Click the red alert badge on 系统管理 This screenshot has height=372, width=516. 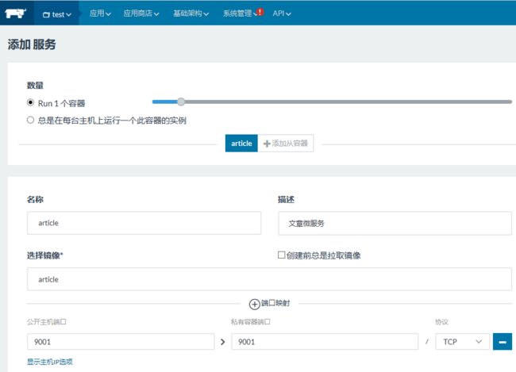[260, 12]
